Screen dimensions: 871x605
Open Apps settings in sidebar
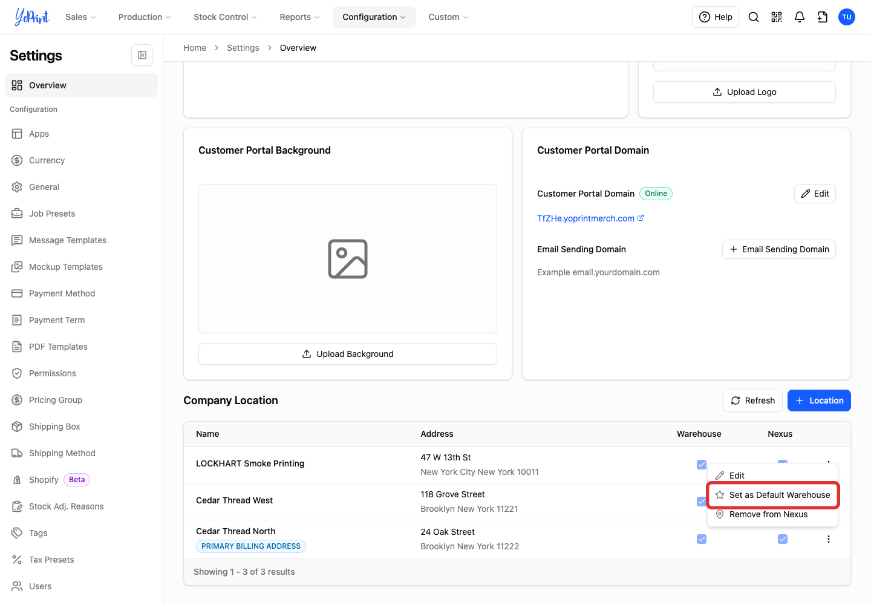click(x=81, y=134)
